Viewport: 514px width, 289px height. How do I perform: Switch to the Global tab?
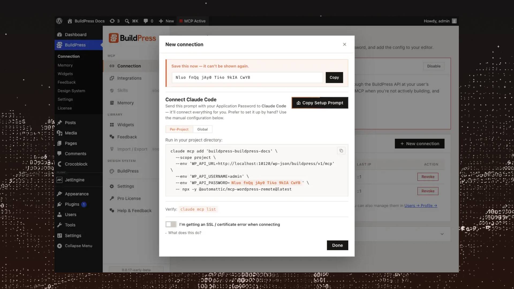pos(202,129)
